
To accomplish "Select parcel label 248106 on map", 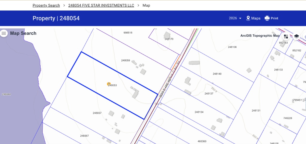I will [x=232, y=47].
